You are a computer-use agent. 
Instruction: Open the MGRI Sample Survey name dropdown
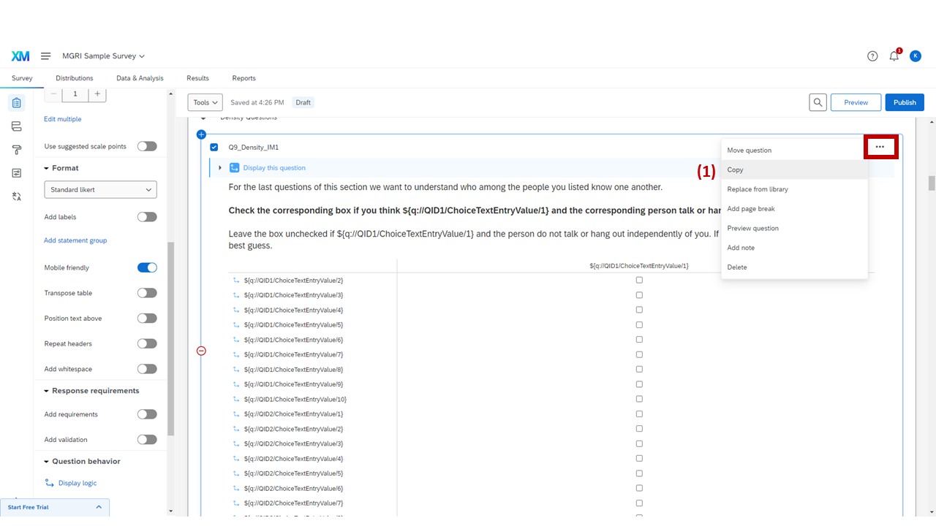click(103, 56)
